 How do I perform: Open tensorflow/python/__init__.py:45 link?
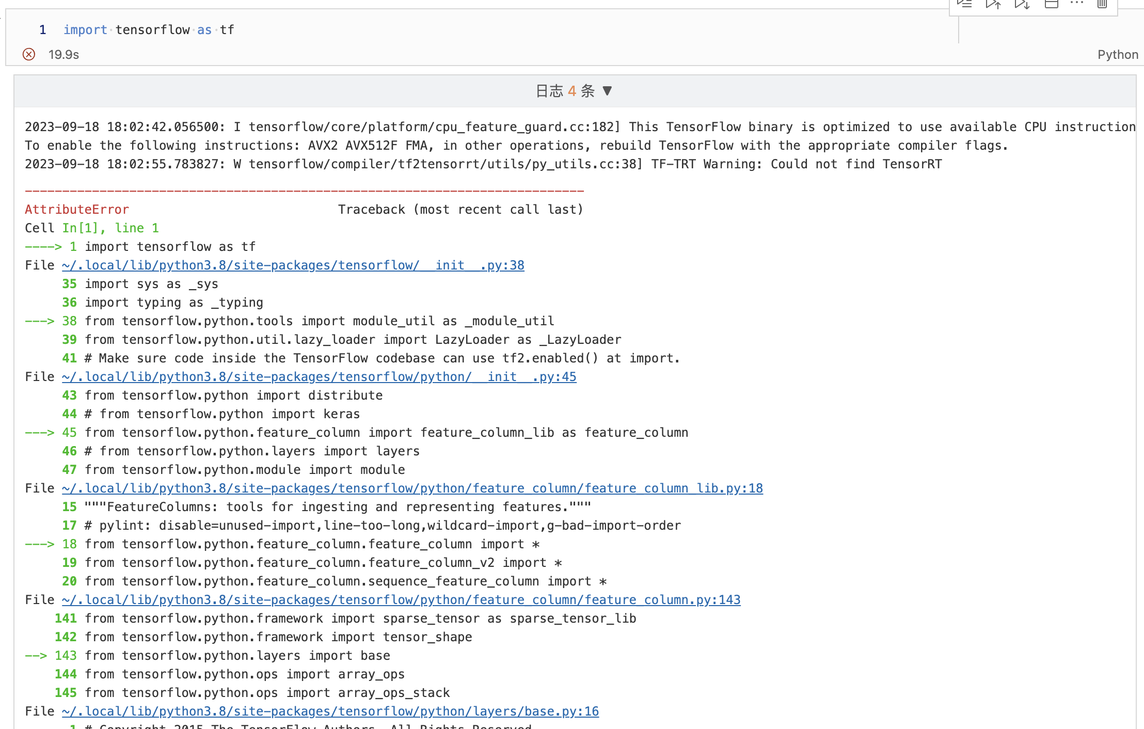pyautogui.click(x=319, y=377)
